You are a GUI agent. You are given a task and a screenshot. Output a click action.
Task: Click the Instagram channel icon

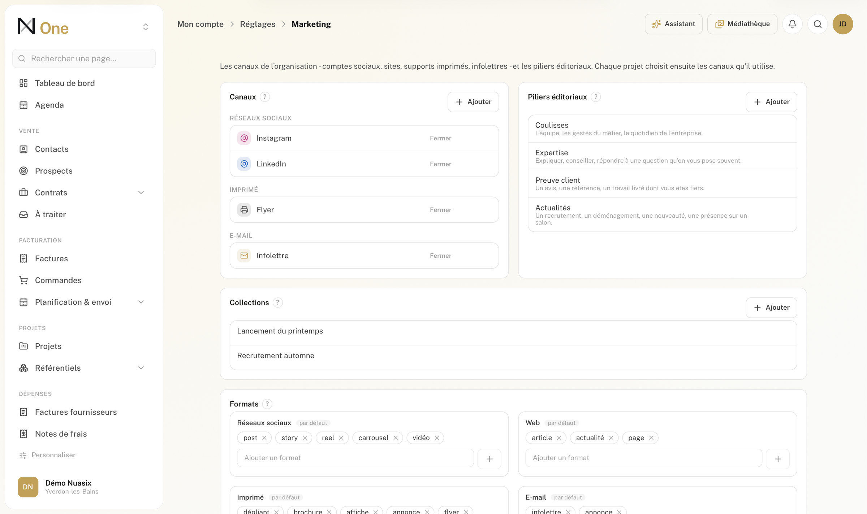[244, 138]
